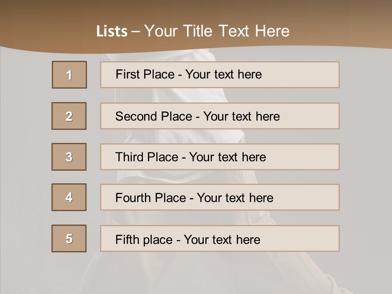
Task: Click the bold word Lists in title
Action: (112, 31)
